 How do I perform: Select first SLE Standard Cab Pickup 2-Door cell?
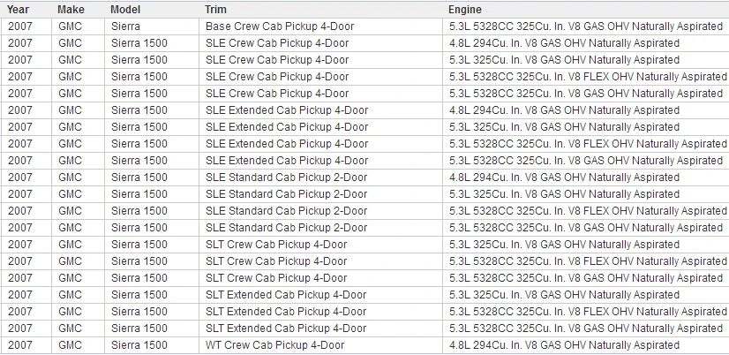320,177
